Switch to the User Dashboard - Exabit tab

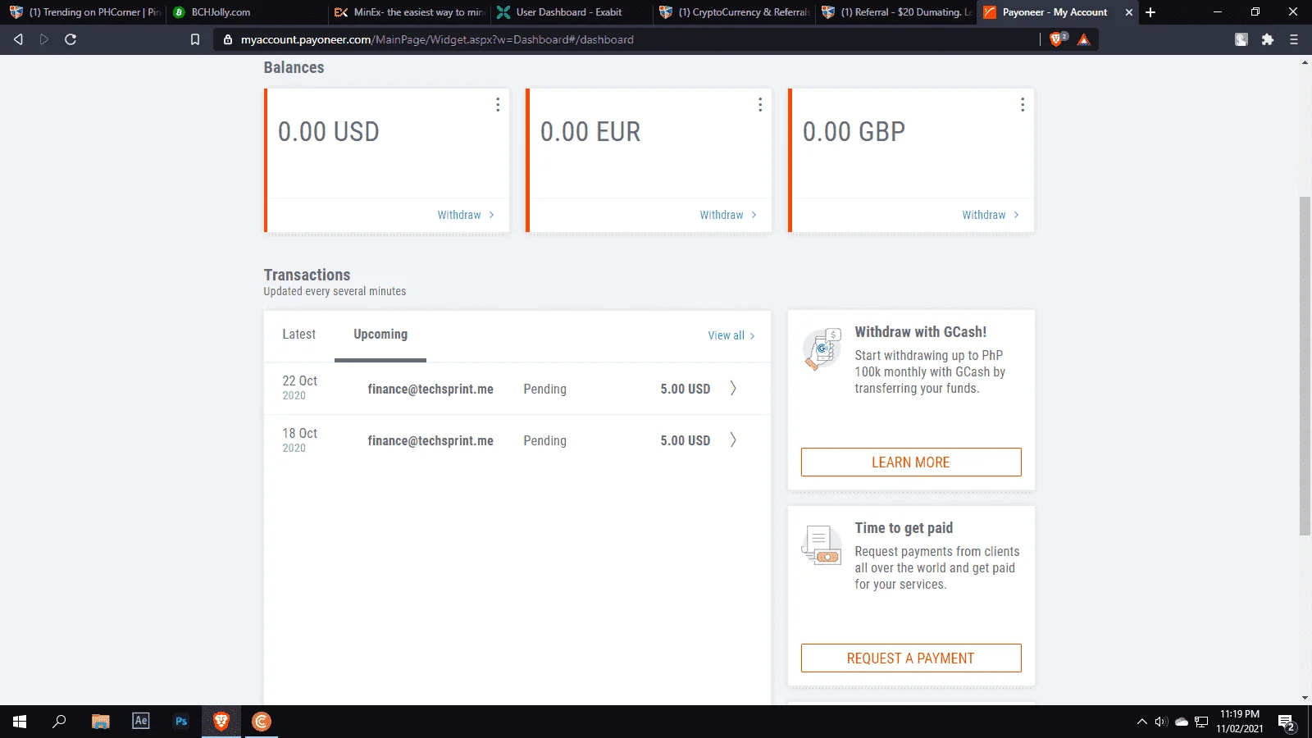tap(572, 12)
